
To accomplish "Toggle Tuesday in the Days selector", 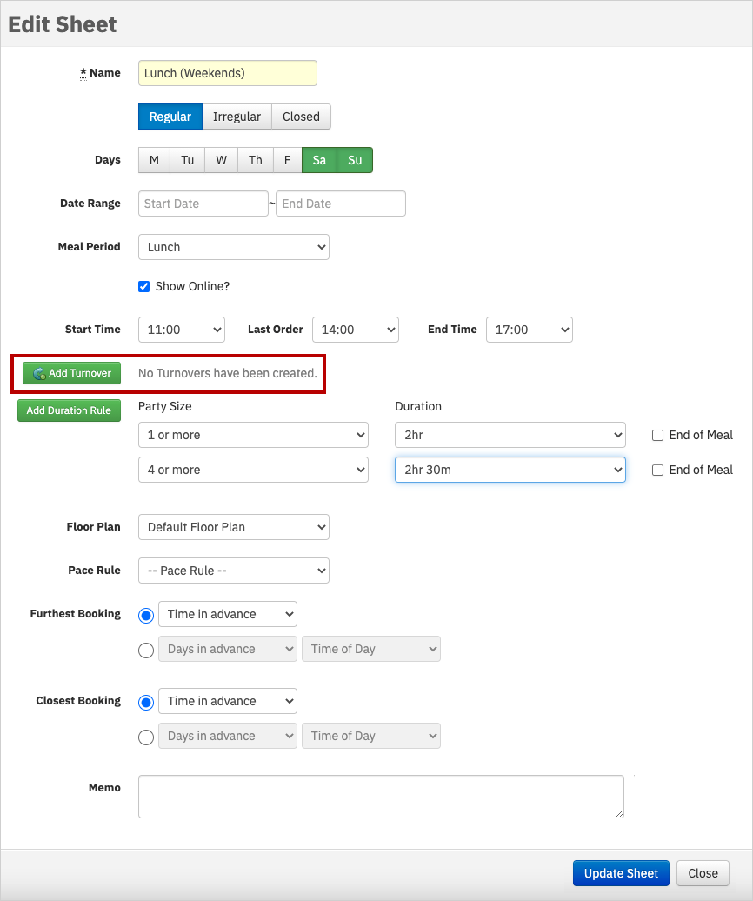I will pos(187,160).
